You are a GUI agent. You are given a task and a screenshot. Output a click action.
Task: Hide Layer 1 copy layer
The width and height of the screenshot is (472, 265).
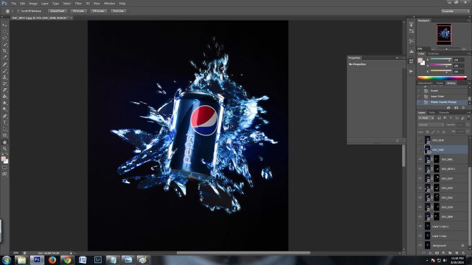[x=420, y=236]
